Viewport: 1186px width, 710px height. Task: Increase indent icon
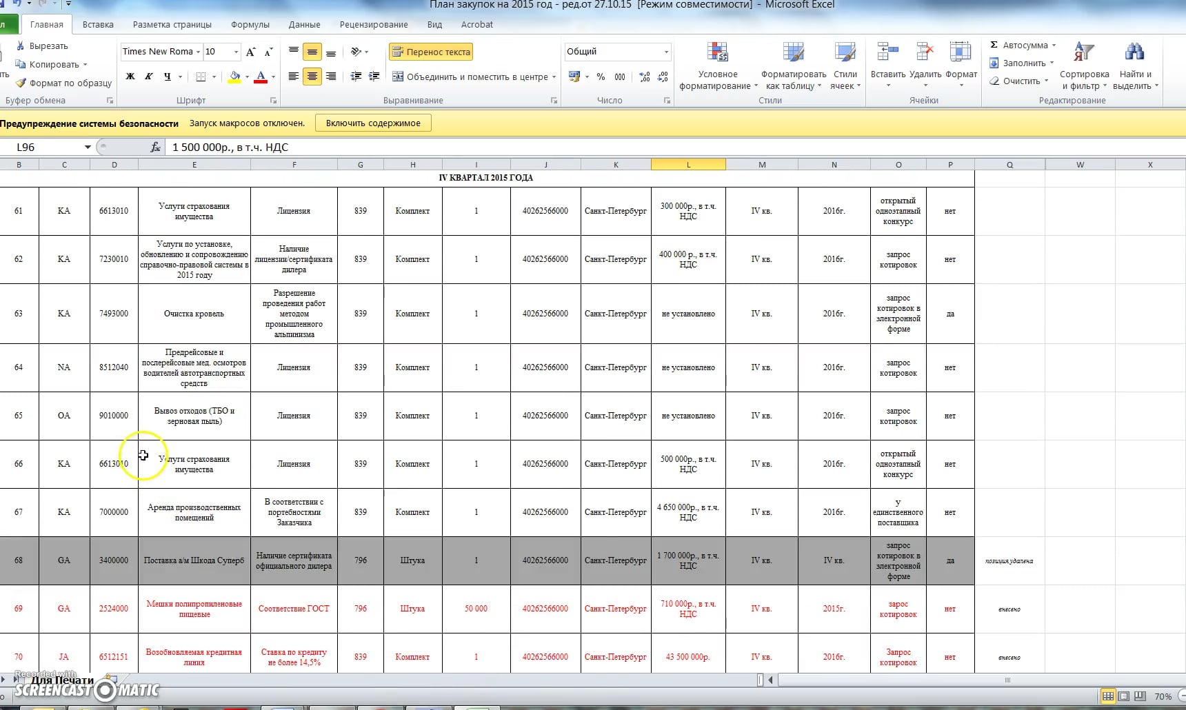[x=374, y=77]
